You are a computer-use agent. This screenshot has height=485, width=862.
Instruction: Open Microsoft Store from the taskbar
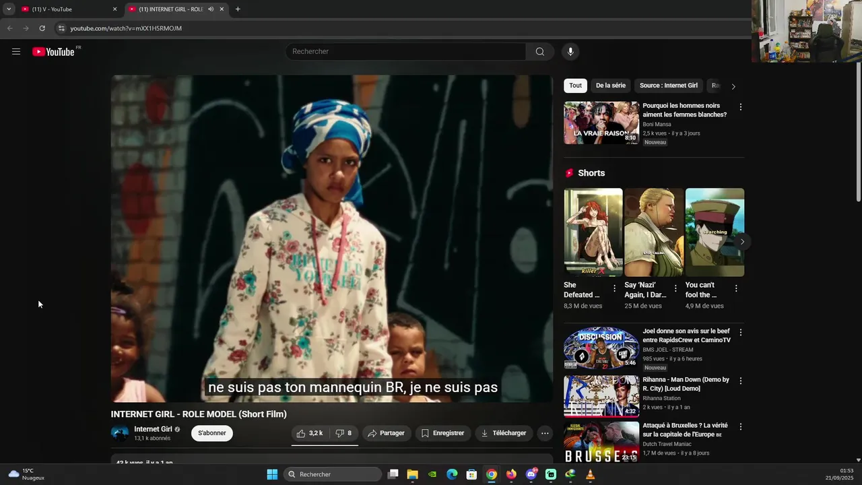pos(471,474)
